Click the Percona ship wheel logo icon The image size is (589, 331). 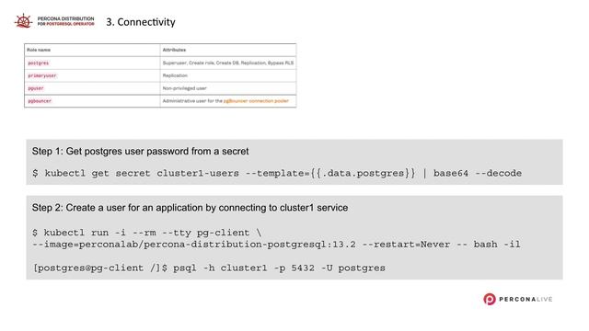[x=23, y=21]
